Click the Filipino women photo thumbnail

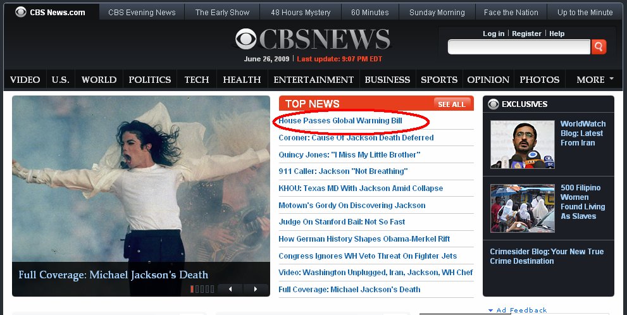[522, 208]
